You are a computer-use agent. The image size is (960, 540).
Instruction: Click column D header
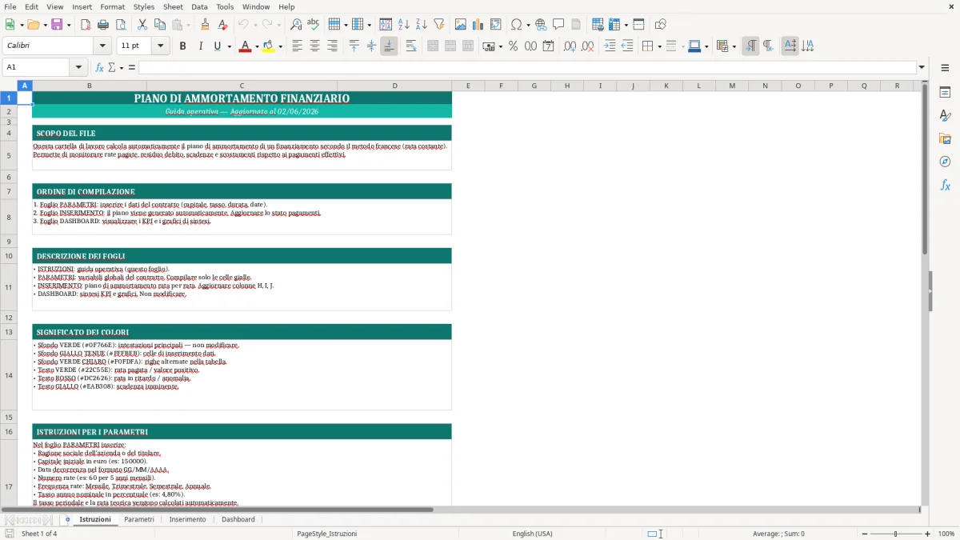tap(394, 86)
